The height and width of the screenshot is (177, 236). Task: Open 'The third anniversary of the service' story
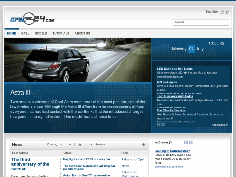pos(30,164)
